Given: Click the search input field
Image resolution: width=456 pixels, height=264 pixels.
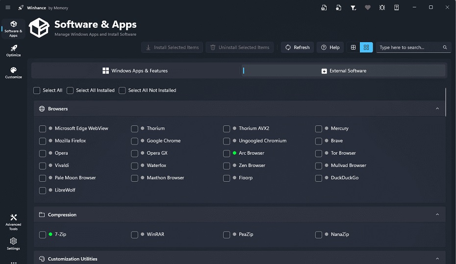Looking at the screenshot, I should 408,48.
